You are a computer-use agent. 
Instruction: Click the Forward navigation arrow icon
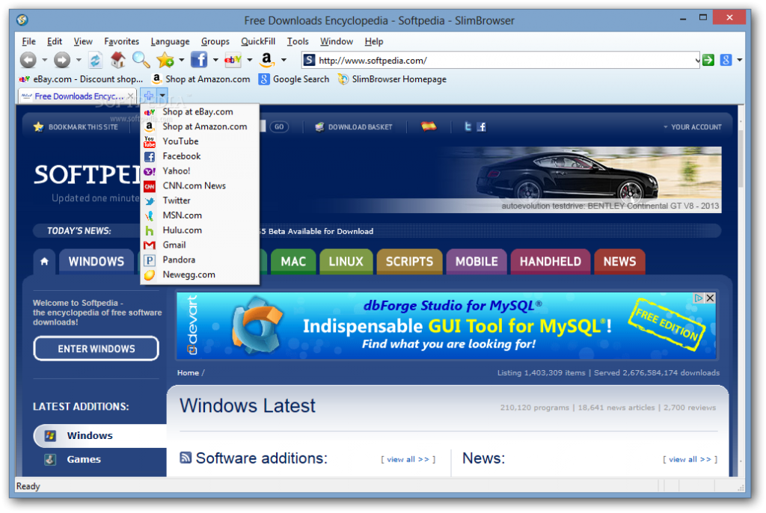62,60
